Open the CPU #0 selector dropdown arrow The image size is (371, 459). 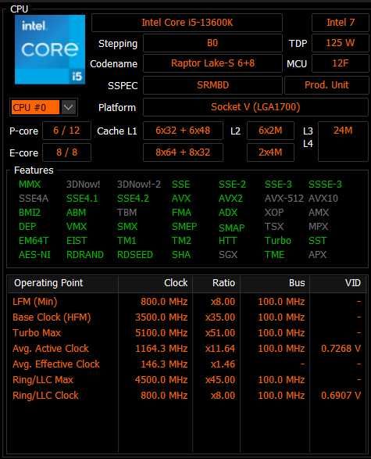tap(69, 107)
